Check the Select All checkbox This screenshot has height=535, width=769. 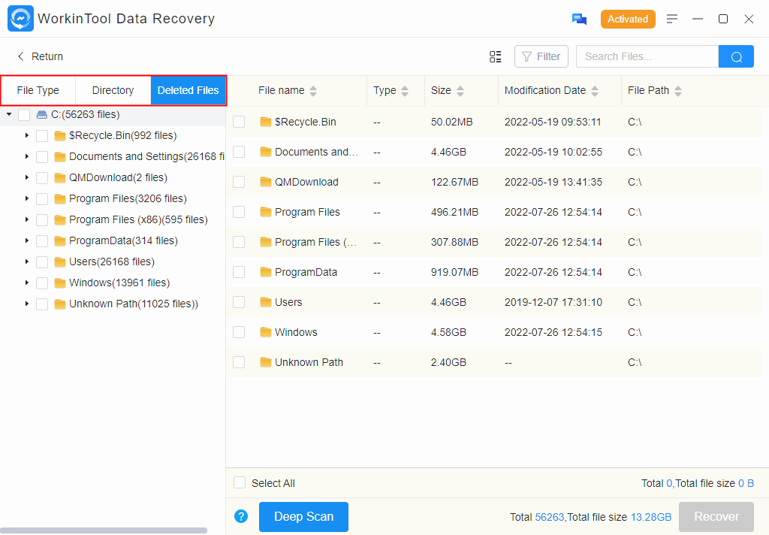tap(240, 483)
